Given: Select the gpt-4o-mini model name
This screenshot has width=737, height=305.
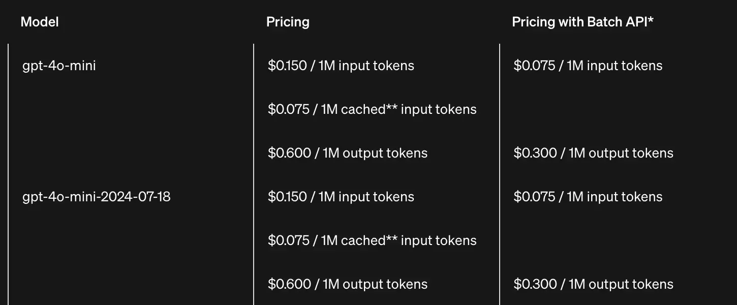Looking at the screenshot, I should (59, 66).
